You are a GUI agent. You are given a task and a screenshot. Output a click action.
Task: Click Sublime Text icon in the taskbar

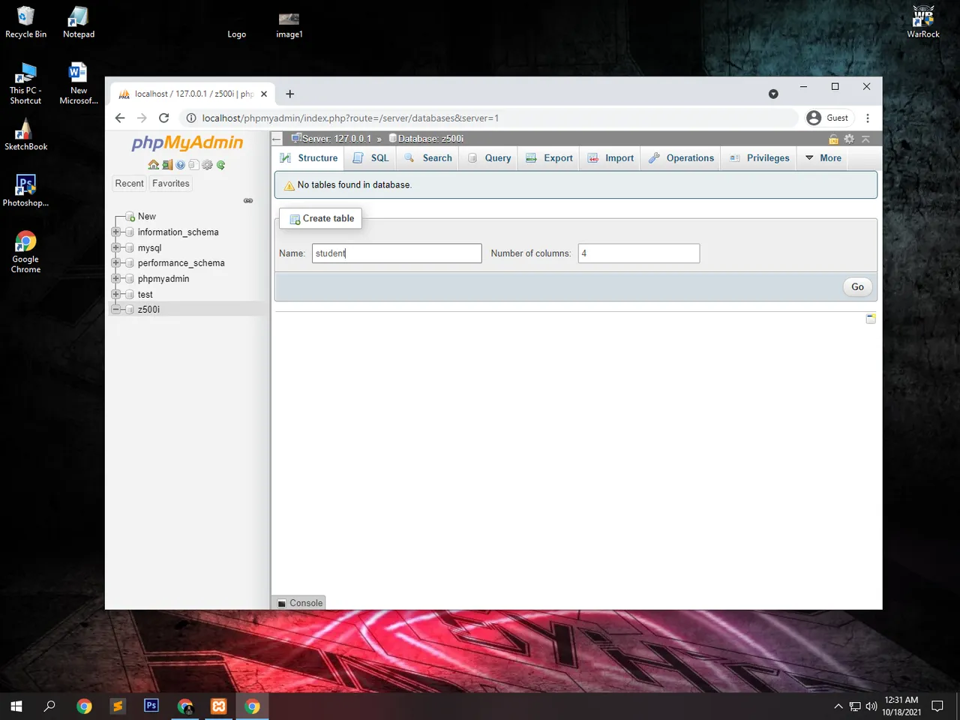pyautogui.click(x=118, y=706)
